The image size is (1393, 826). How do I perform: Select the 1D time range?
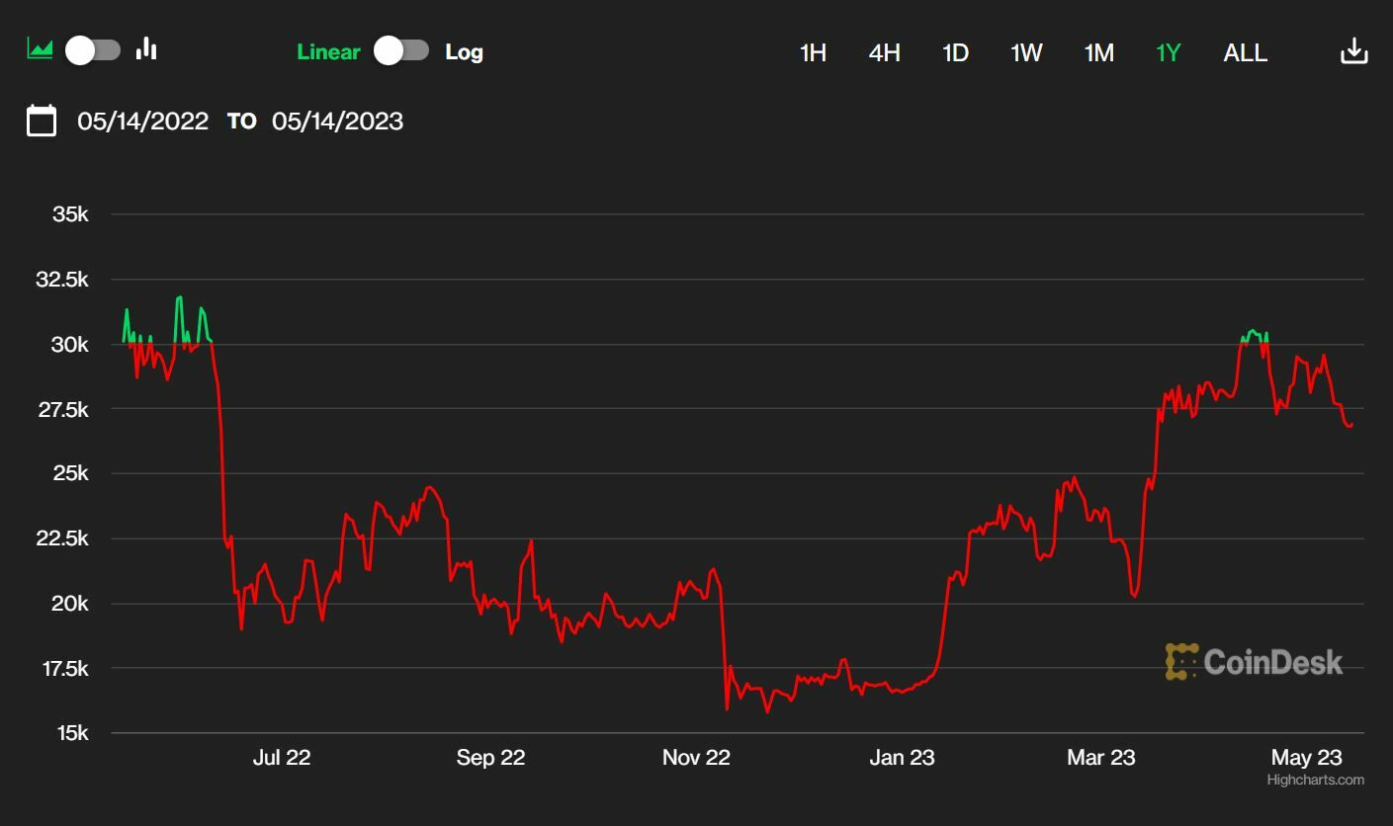click(955, 53)
